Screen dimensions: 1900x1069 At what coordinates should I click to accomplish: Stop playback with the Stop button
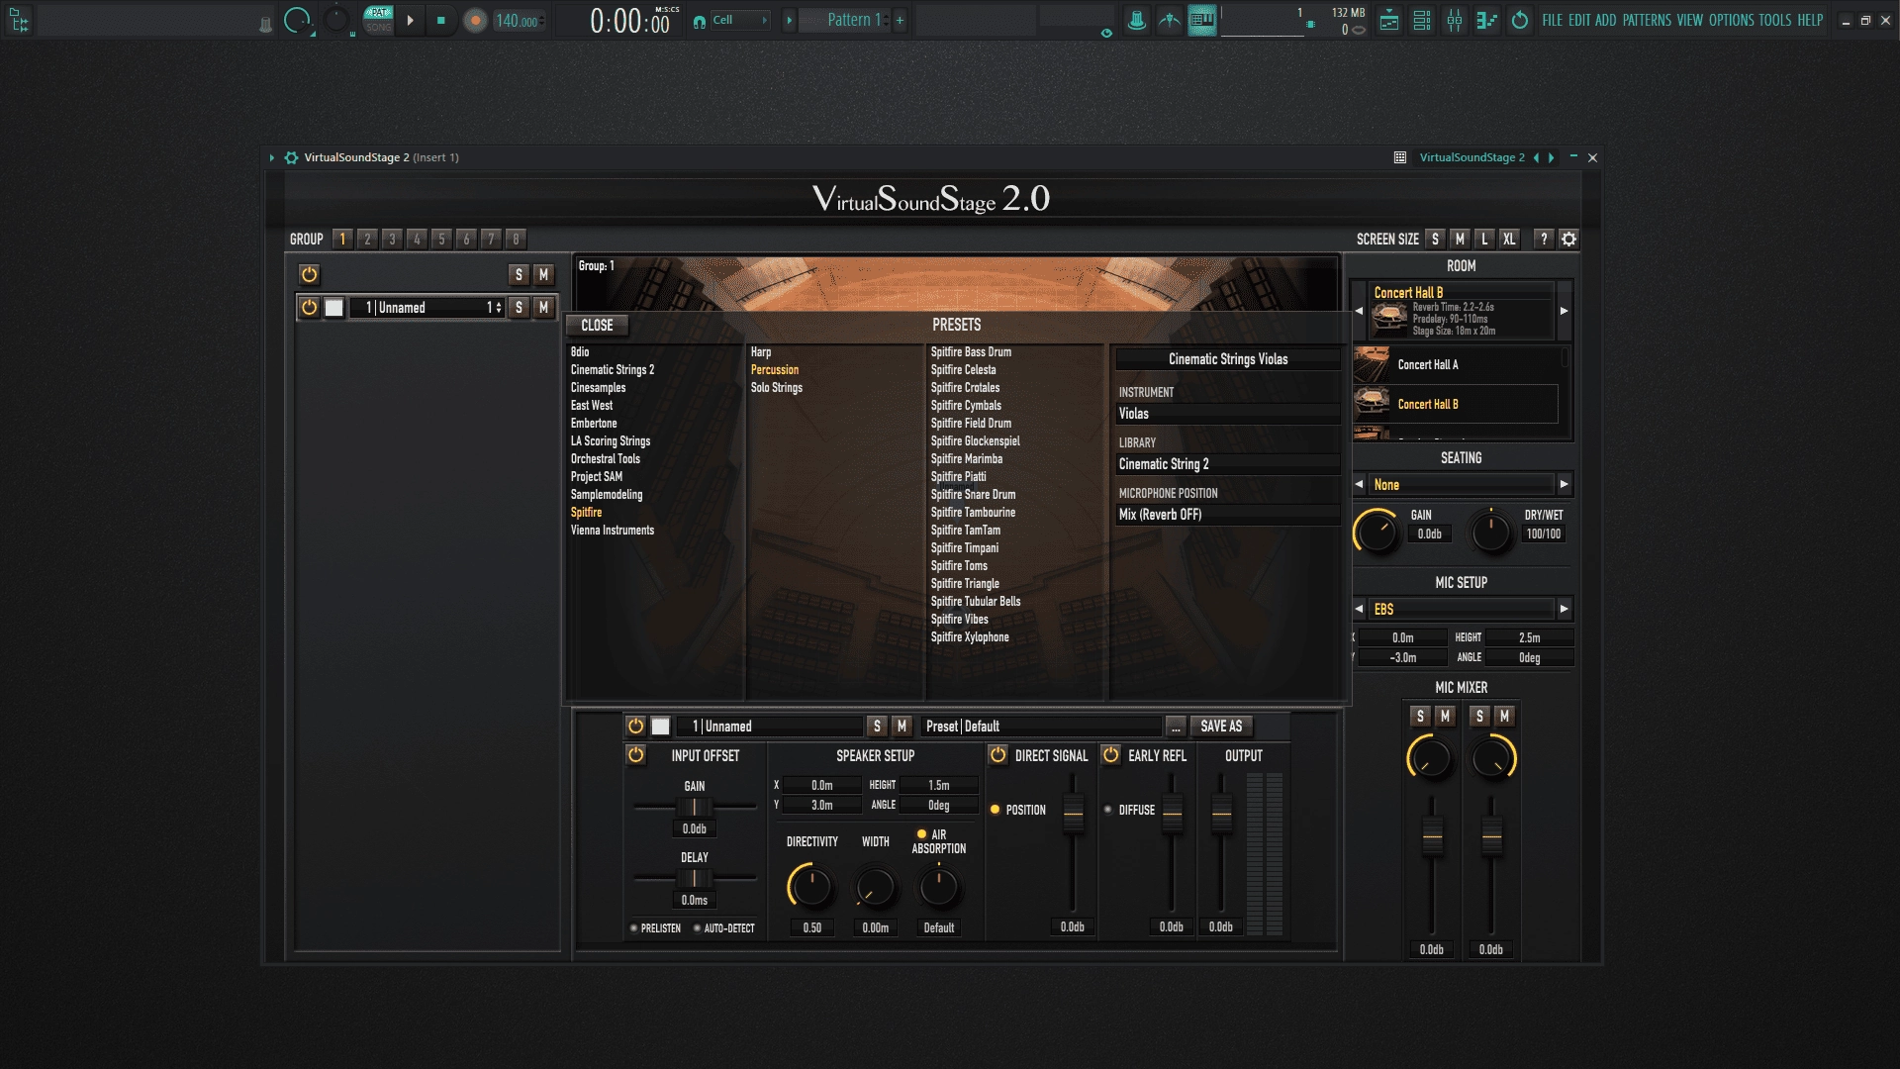(441, 20)
